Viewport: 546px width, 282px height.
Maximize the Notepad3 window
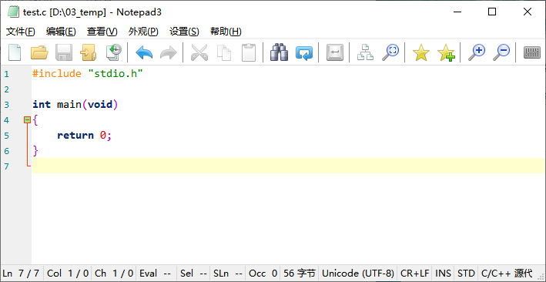(x=492, y=12)
